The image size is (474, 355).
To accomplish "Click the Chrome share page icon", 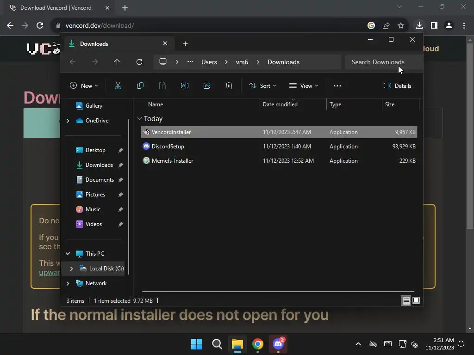I will click(x=386, y=25).
